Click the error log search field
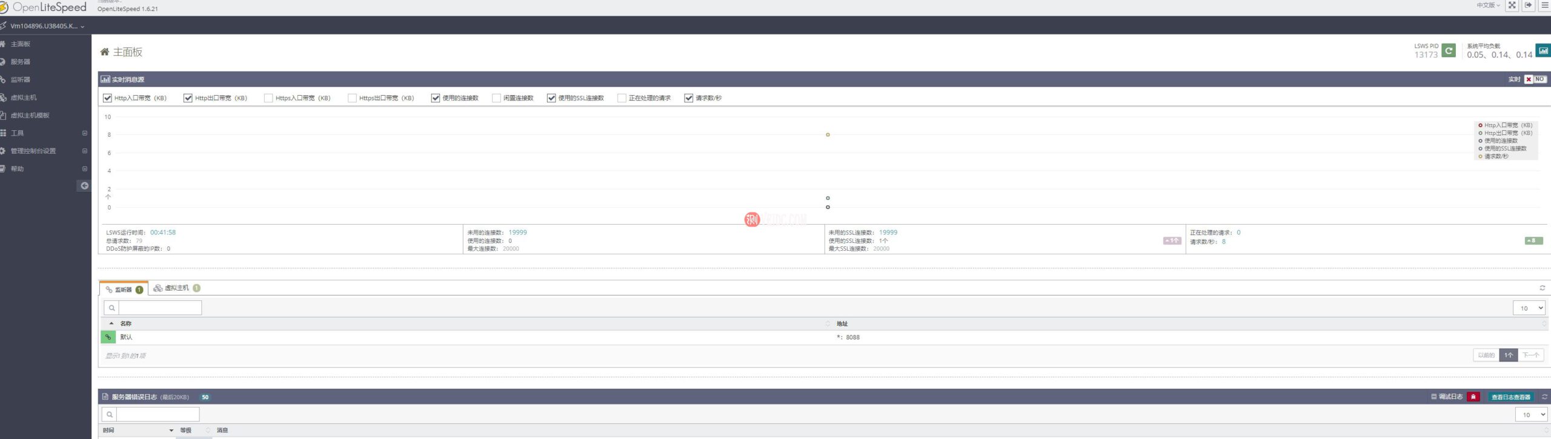The width and height of the screenshot is (1551, 439). [158, 414]
